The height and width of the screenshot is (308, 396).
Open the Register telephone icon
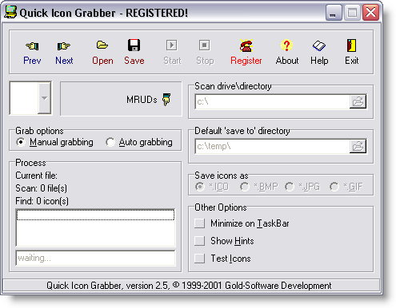click(246, 45)
